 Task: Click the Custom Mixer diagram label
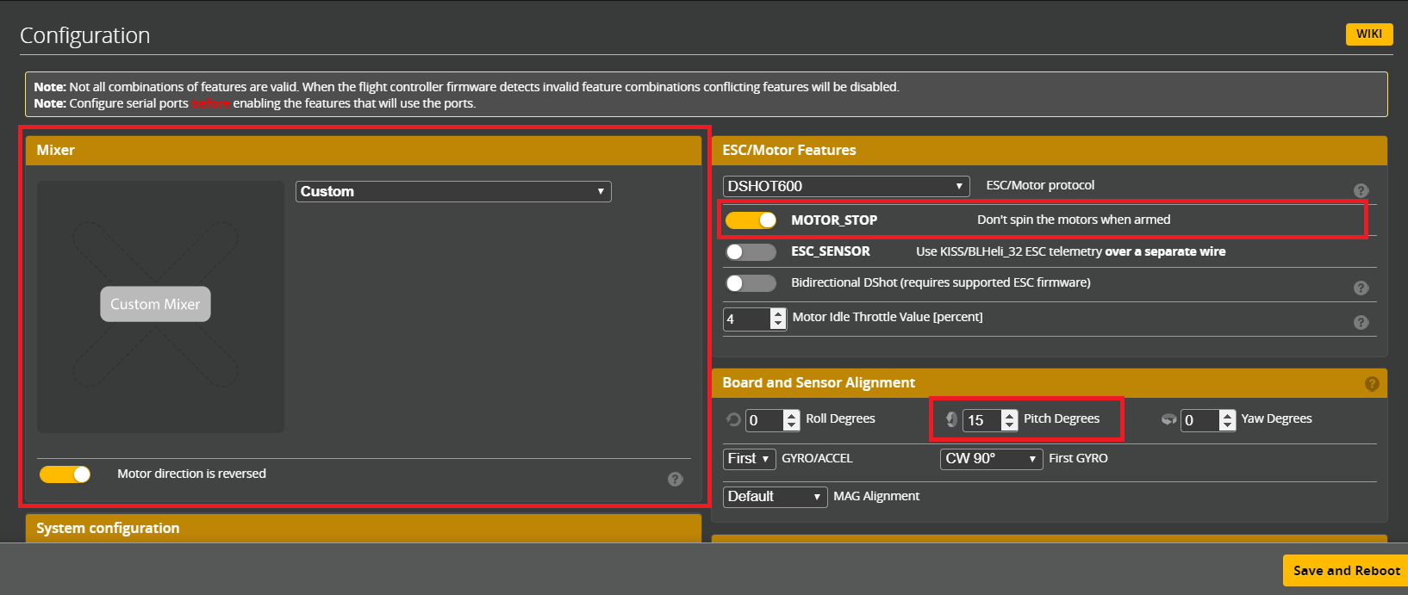click(155, 304)
